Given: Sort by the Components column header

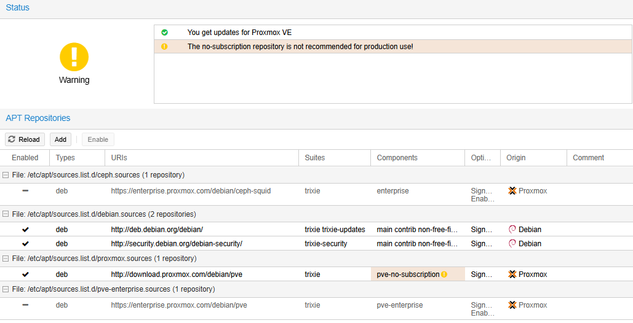Looking at the screenshot, I should [418, 158].
